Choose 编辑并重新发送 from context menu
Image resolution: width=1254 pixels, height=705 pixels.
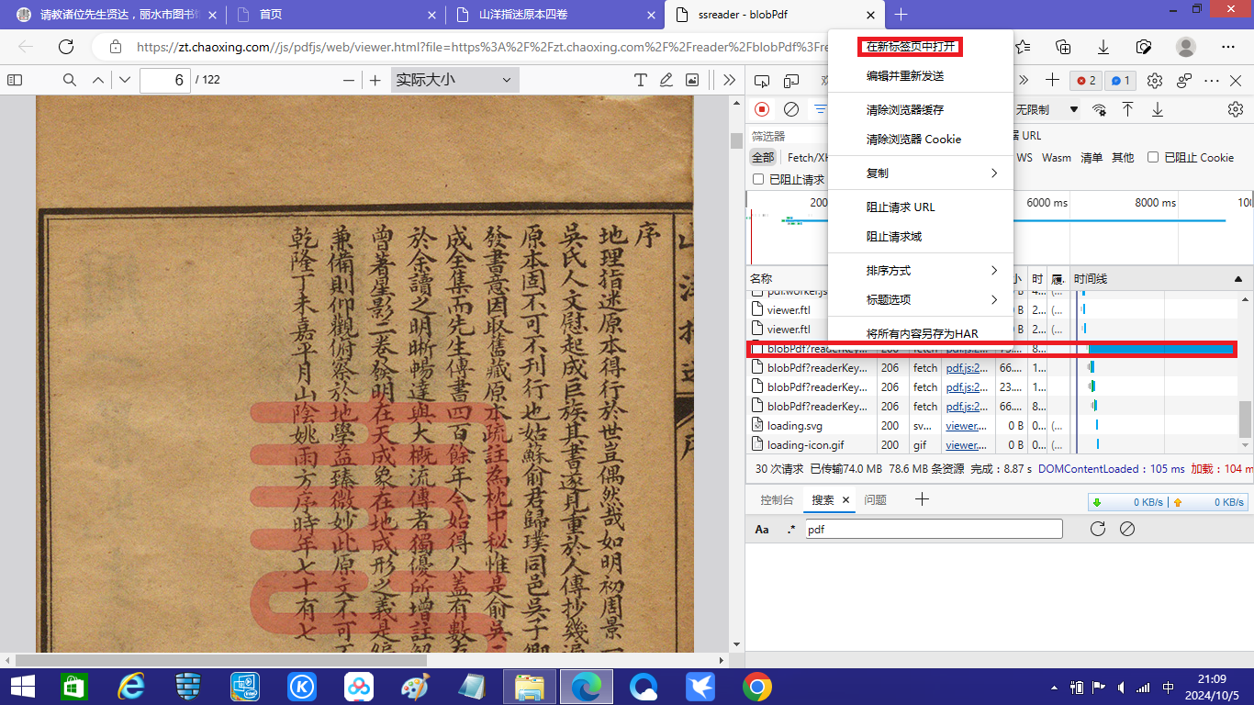coord(921,75)
